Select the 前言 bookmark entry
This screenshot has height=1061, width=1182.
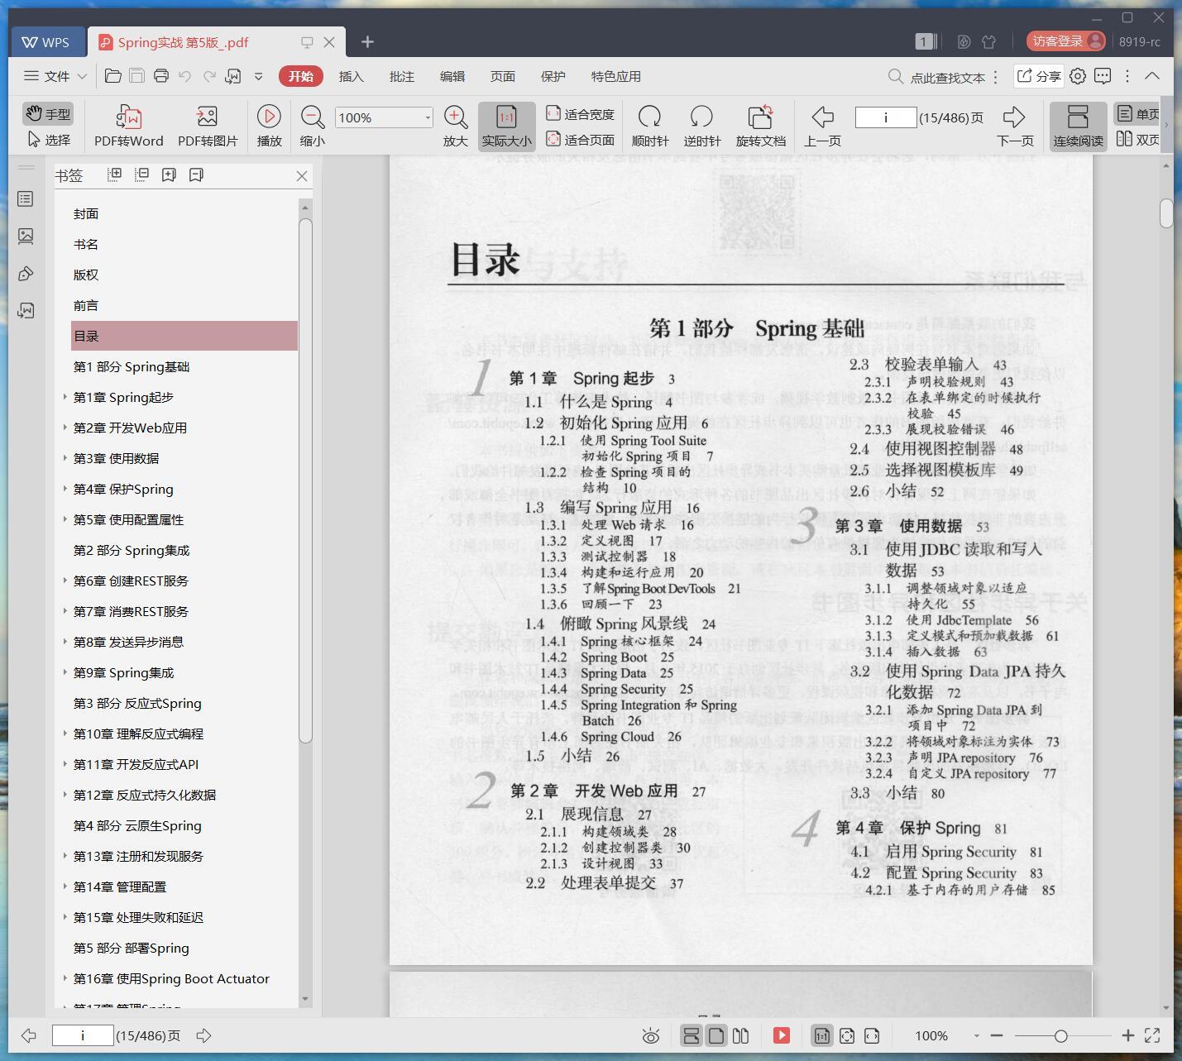click(86, 305)
